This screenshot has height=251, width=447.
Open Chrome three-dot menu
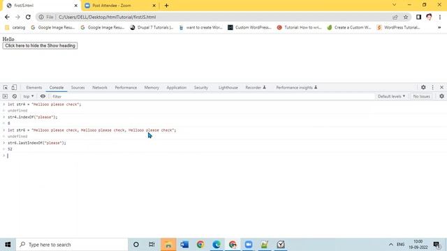[440, 17]
